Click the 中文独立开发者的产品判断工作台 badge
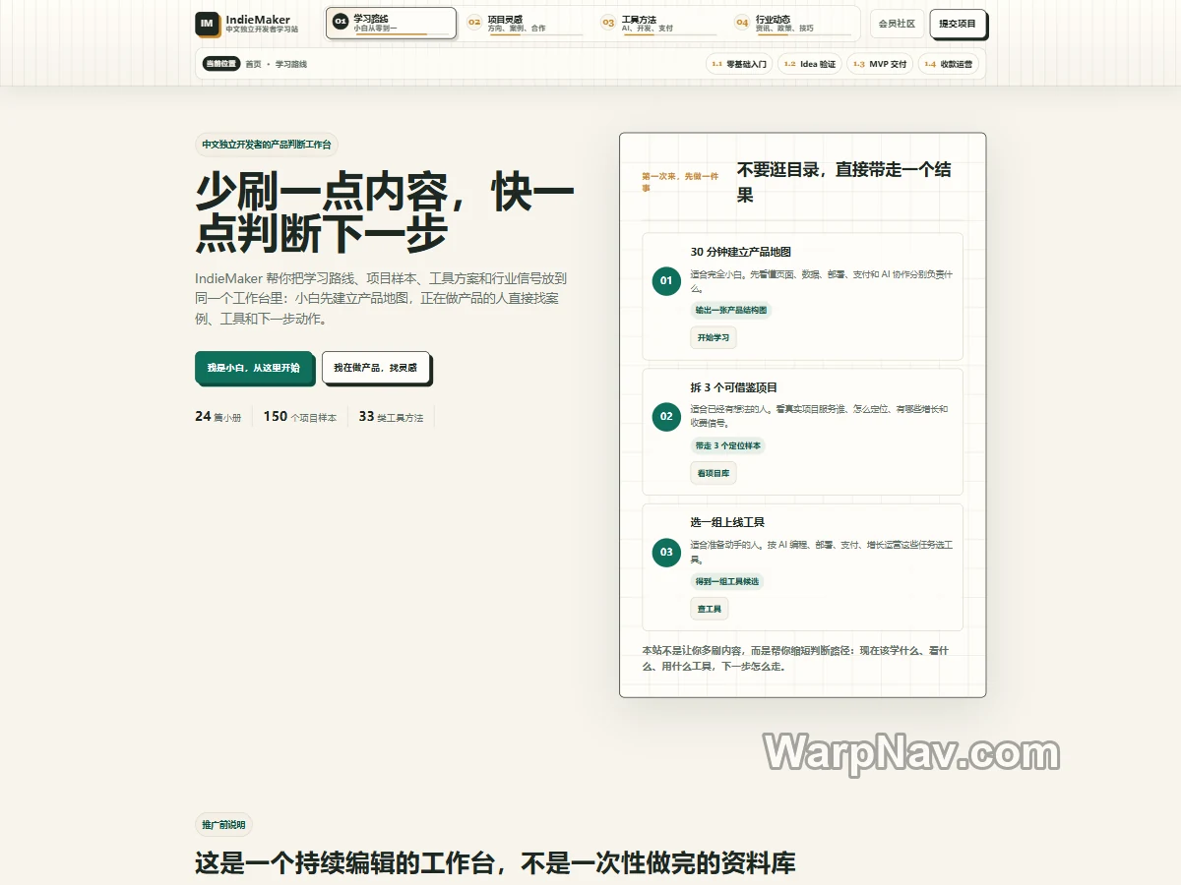The image size is (1181, 885). click(x=267, y=145)
